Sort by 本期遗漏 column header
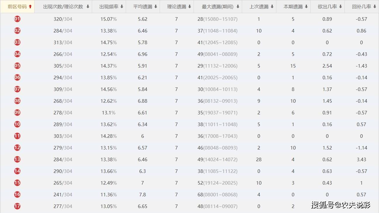This screenshot has width=379, height=213. tap(293, 6)
